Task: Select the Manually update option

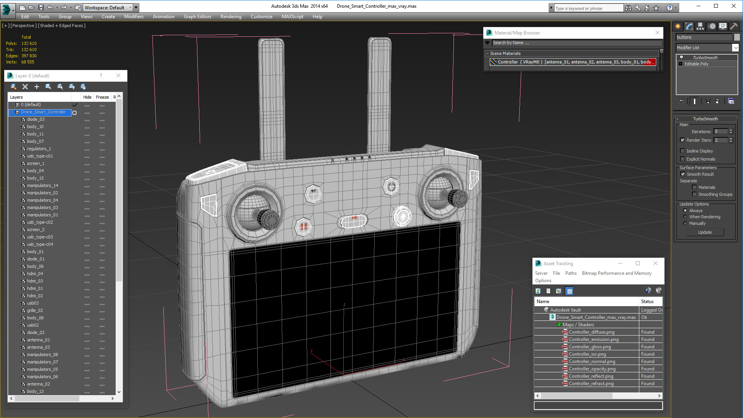Action: [x=685, y=223]
